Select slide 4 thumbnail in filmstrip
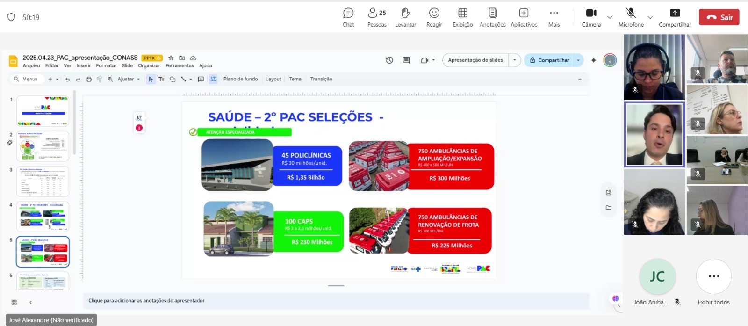 (x=43, y=217)
